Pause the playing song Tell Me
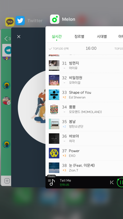The image size is (123, 219). click(x=120, y=182)
